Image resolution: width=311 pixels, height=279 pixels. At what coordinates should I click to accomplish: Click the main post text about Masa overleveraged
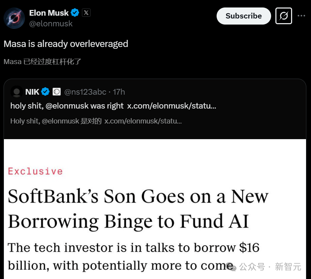(x=66, y=44)
